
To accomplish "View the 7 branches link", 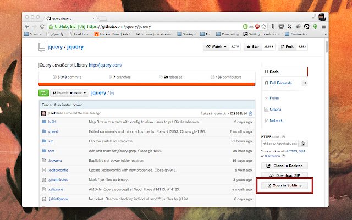I will tap(120, 77).
